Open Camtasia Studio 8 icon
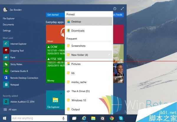Screen dimensions: 177x122 (x=6, y=71)
